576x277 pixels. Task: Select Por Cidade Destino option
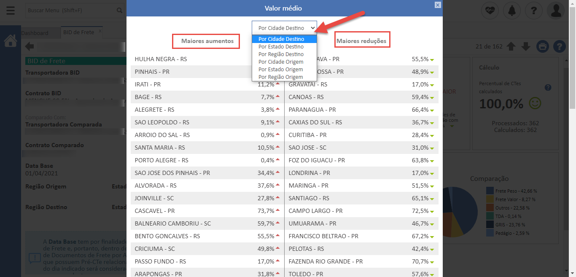[x=284, y=39]
